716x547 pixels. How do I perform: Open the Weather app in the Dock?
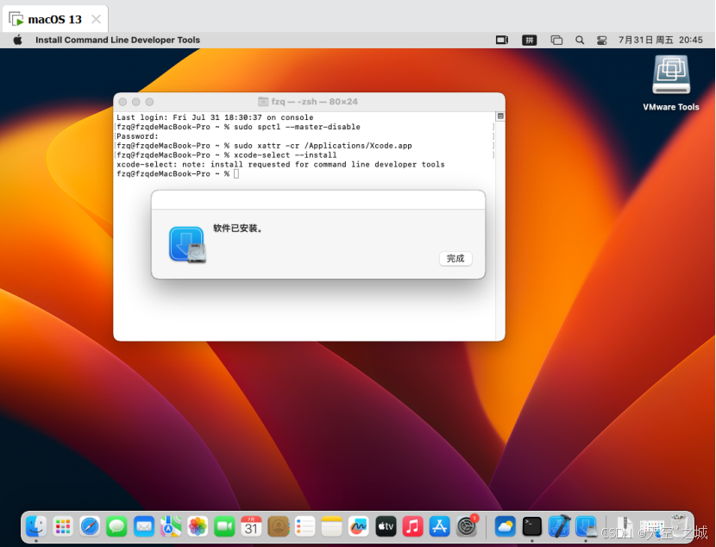click(x=505, y=526)
